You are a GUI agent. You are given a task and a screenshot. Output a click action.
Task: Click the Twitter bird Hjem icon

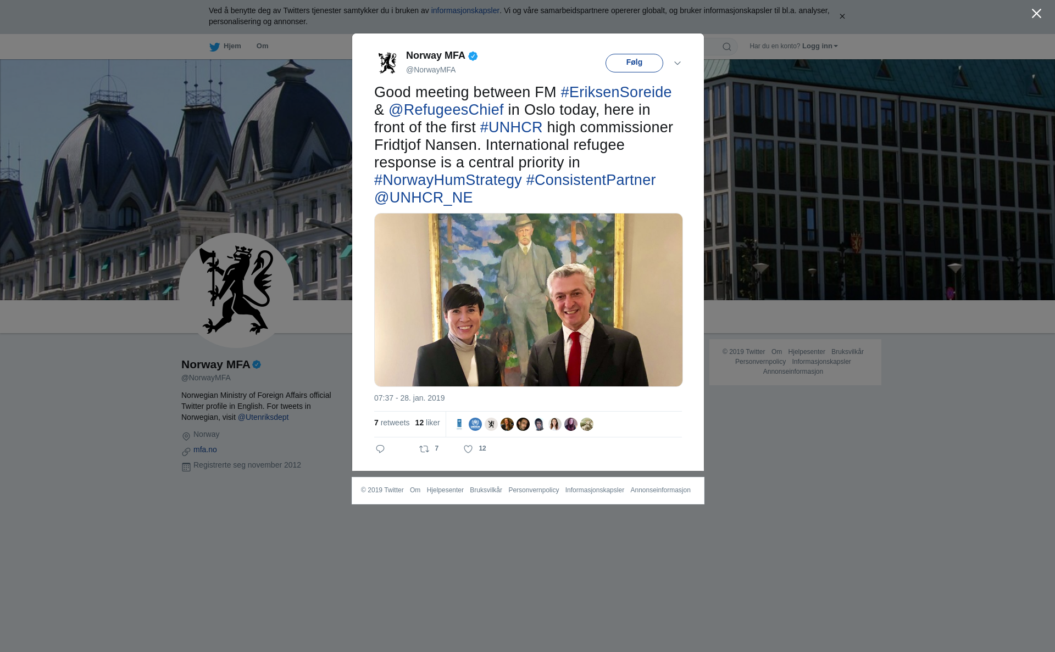click(x=214, y=47)
